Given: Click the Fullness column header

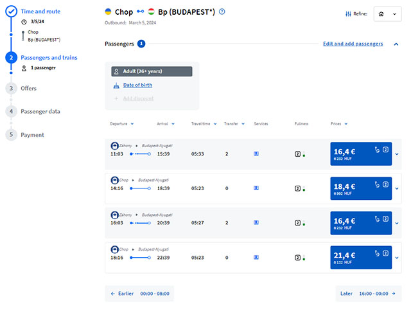Looking at the screenshot, I should (301, 124).
